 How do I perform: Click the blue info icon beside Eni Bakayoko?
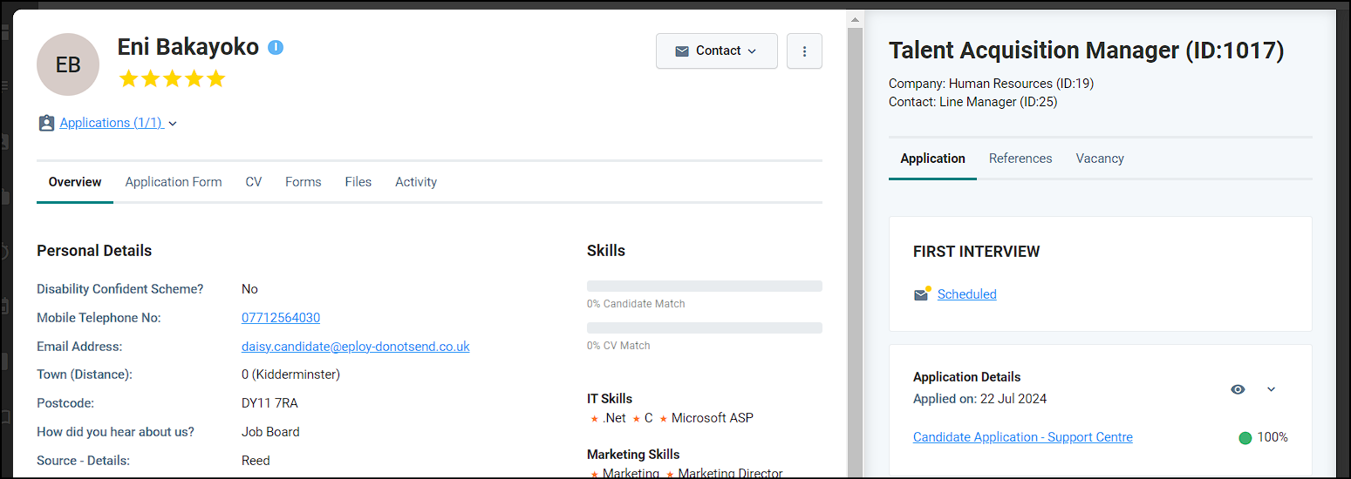pos(276,47)
